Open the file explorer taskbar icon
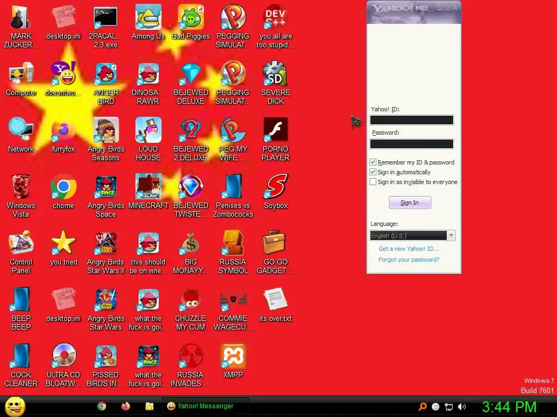The image size is (557, 417). tap(149, 406)
